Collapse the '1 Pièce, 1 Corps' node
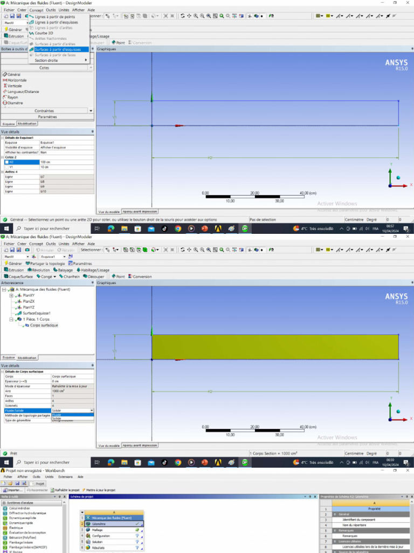Screen dimensions: 414x553 point(11,319)
